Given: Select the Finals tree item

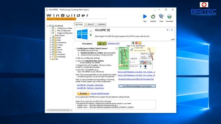Looking at the screenshot, I should pos(59,52).
